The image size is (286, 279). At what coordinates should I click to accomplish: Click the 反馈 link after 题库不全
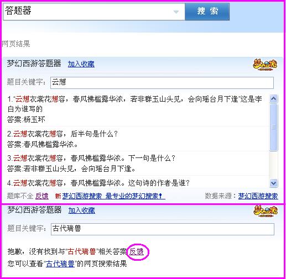coord(42,196)
